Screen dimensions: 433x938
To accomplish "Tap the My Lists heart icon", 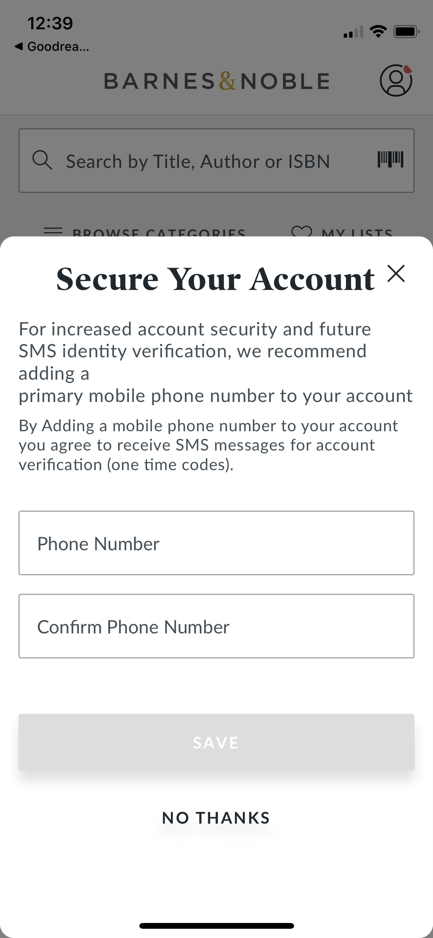I will [301, 231].
